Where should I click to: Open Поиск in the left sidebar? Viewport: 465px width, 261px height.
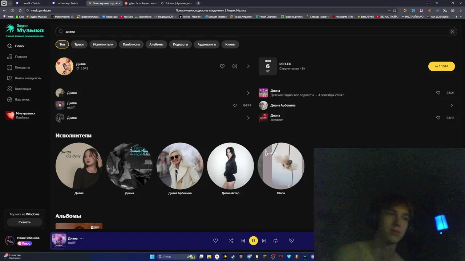click(x=16, y=46)
